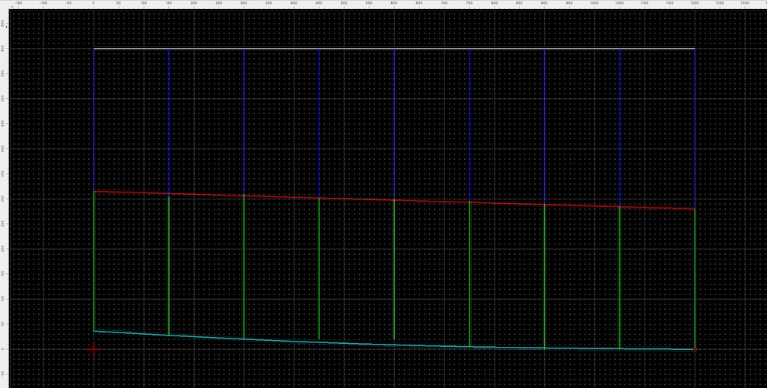Screen dimensions: 767x388
Task: Click the top-right corner of the white line
Action: (694, 49)
